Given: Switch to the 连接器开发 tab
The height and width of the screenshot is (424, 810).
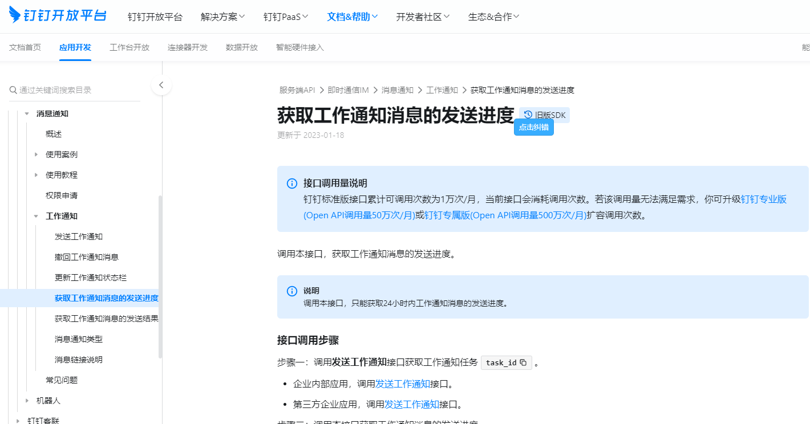Looking at the screenshot, I should point(188,47).
